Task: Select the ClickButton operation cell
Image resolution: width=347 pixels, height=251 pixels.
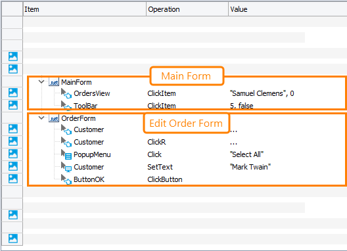Action: (x=165, y=179)
